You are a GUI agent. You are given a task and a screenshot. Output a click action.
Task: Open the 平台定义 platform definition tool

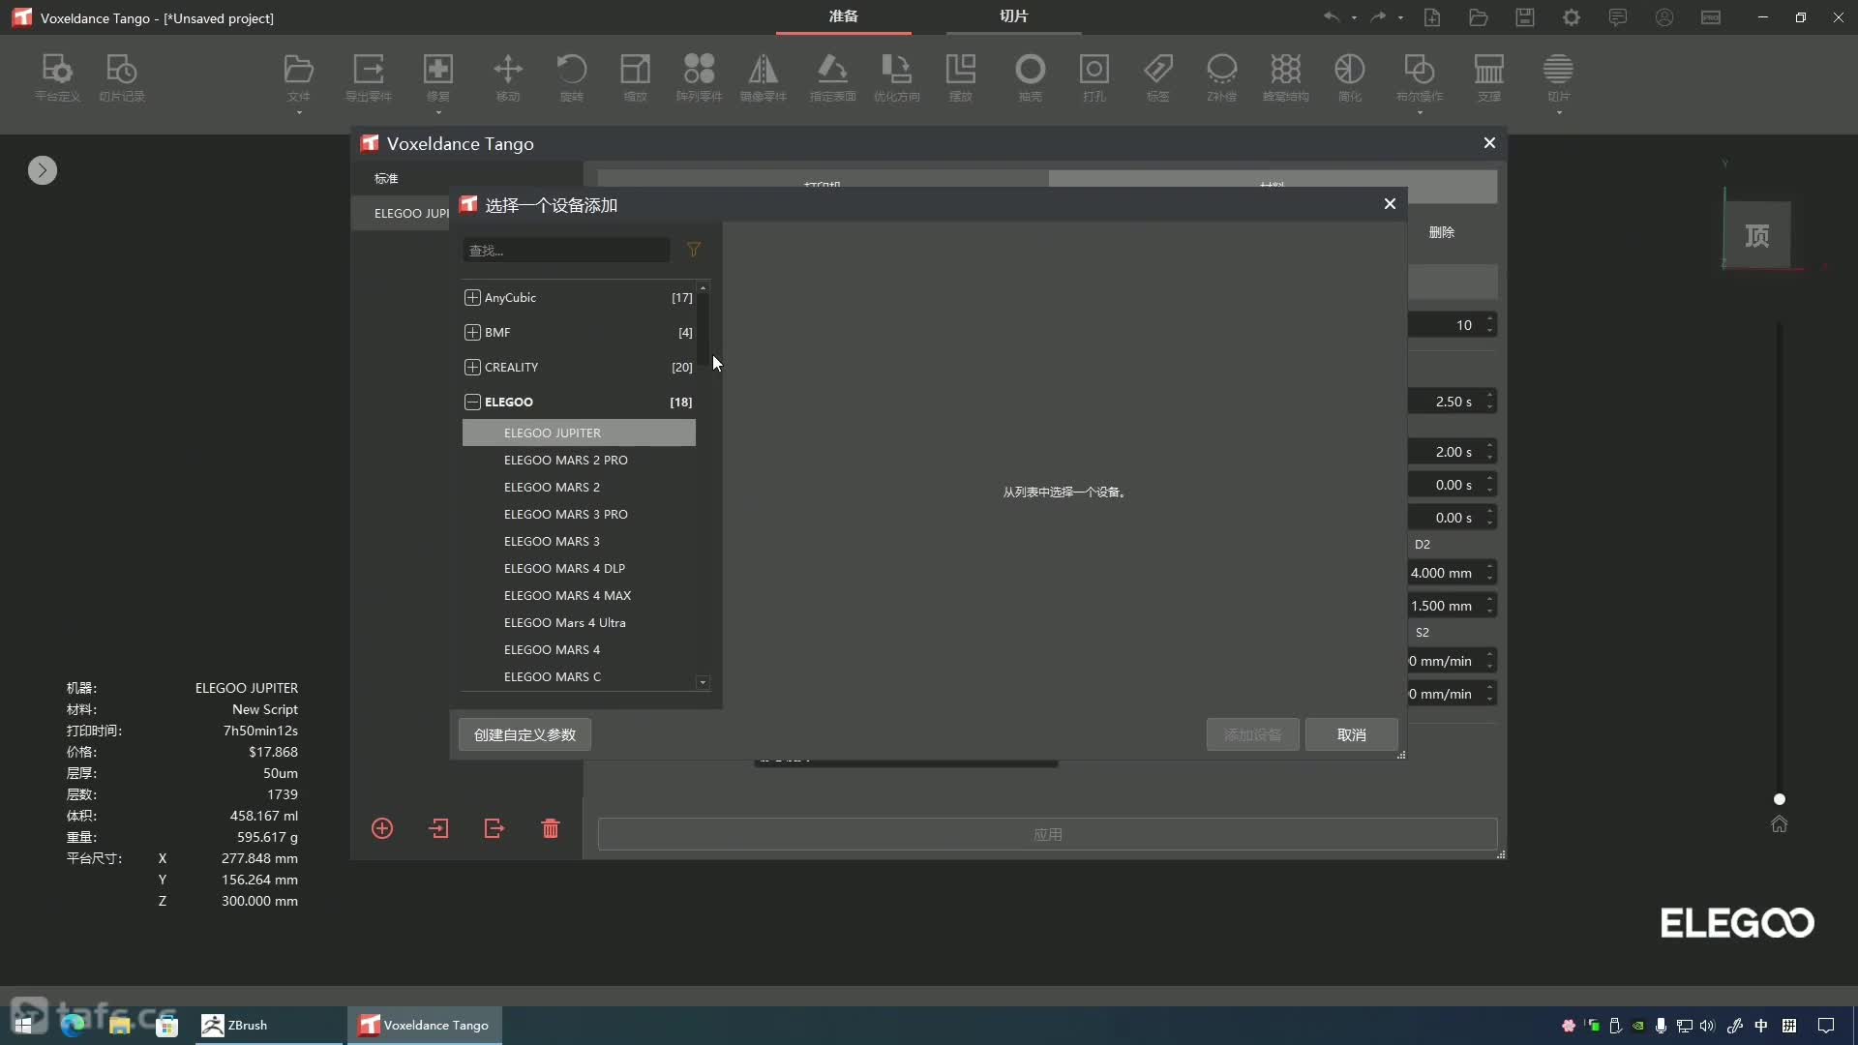[x=57, y=77]
